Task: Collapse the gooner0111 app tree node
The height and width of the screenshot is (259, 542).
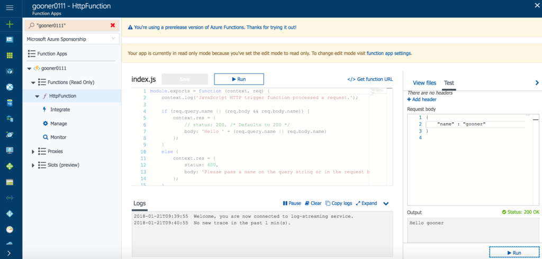Action: click(x=29, y=69)
